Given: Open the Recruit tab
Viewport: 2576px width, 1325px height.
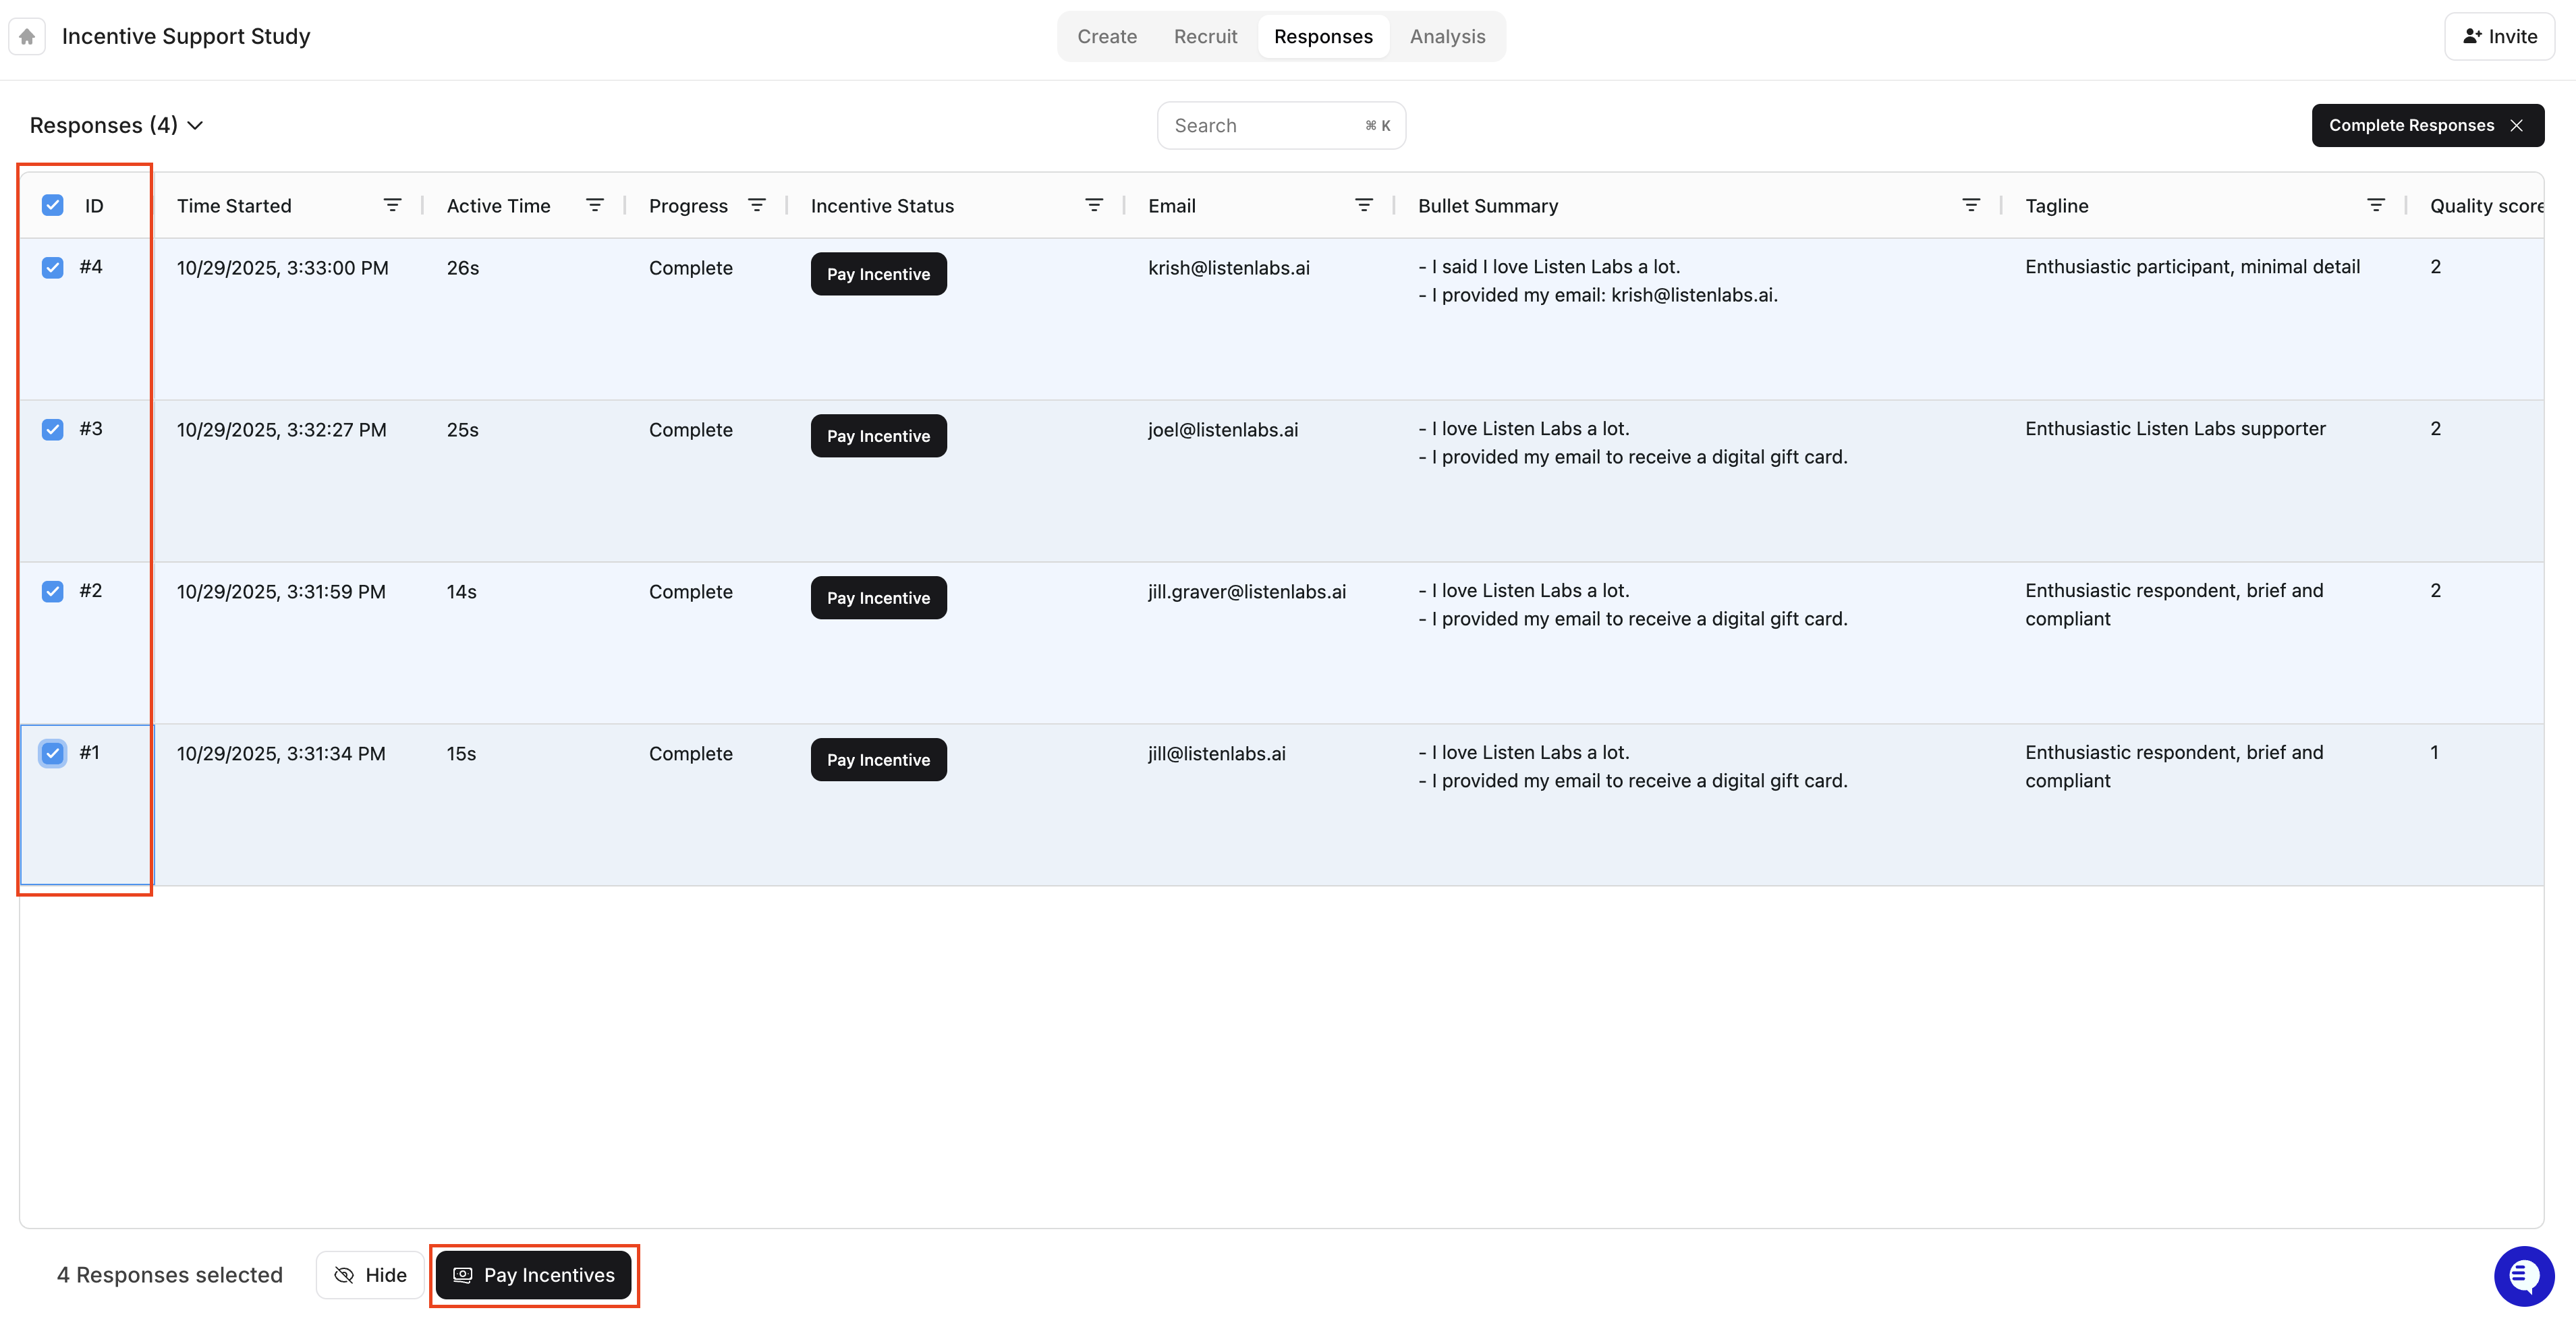Looking at the screenshot, I should [1205, 37].
